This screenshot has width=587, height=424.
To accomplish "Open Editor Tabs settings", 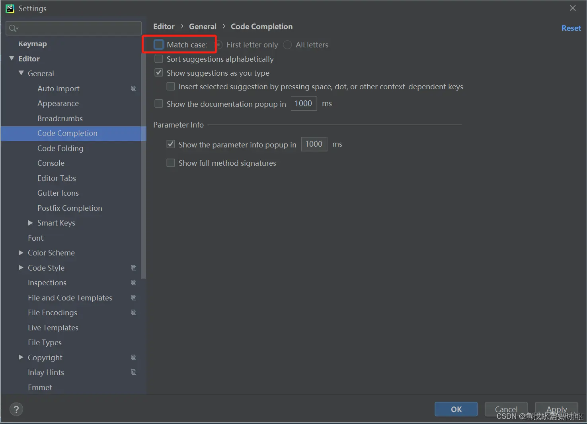I will [57, 178].
